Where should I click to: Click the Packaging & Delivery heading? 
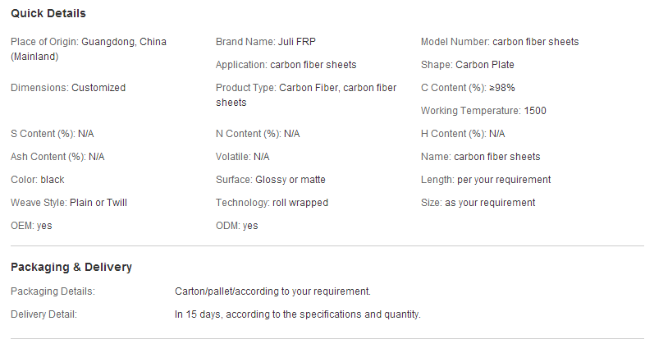(71, 267)
